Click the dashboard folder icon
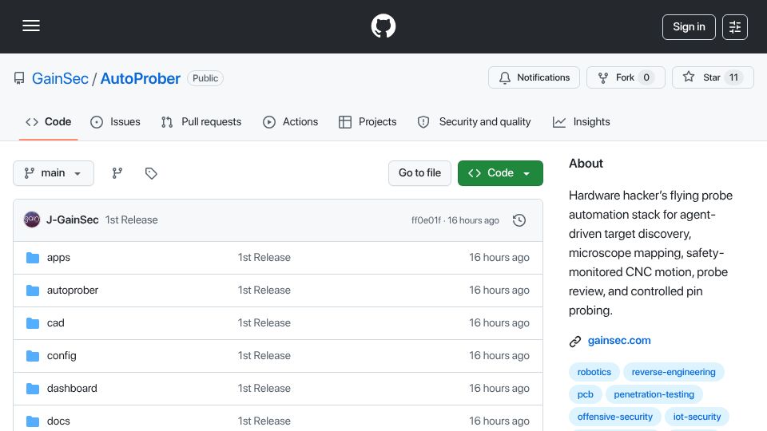The height and width of the screenshot is (431, 767). point(33,389)
